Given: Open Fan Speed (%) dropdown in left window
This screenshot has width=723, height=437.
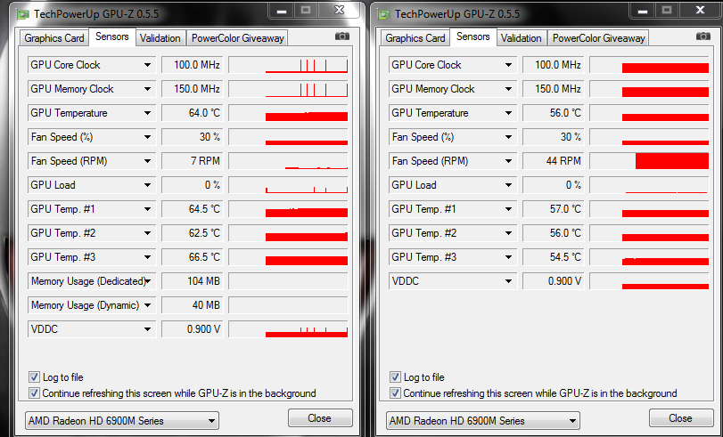Looking at the screenshot, I should click(148, 137).
